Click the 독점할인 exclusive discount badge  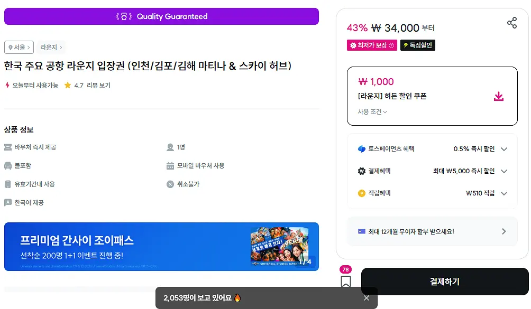point(417,45)
